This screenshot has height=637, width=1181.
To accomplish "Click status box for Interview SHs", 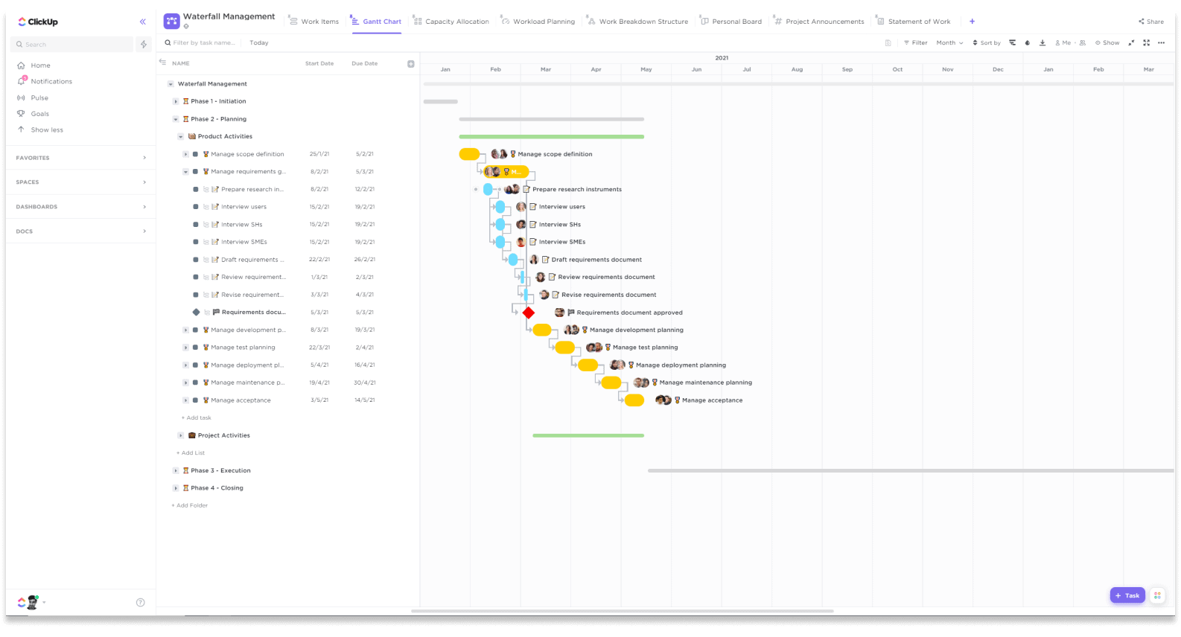I will (196, 225).
